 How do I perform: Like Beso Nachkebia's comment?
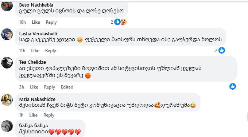[x=36, y=22]
